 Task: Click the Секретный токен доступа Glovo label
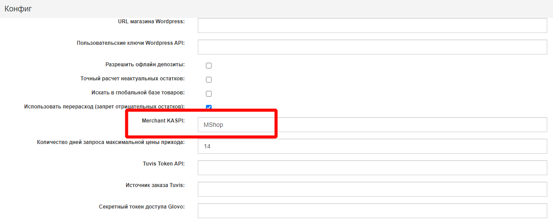point(142,206)
